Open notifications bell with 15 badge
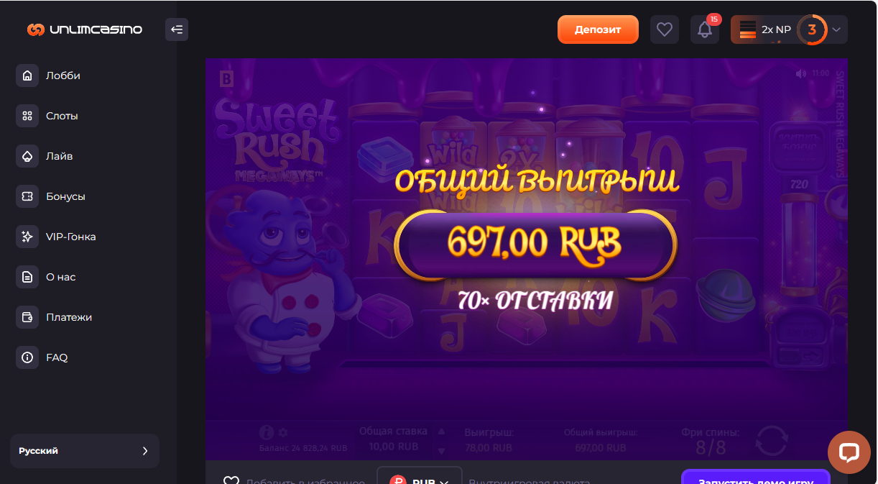Viewport: 878px width, 484px height. coord(705,29)
